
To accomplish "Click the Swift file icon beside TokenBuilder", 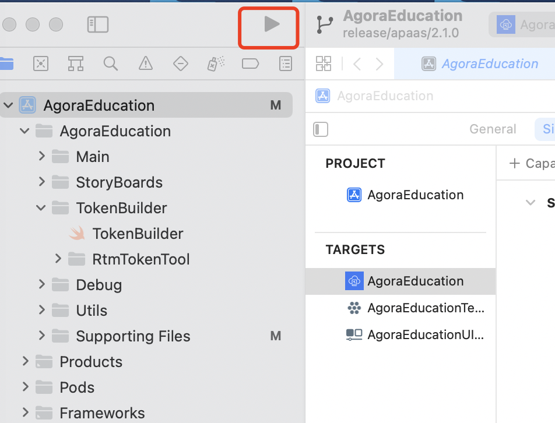I will 77,234.
